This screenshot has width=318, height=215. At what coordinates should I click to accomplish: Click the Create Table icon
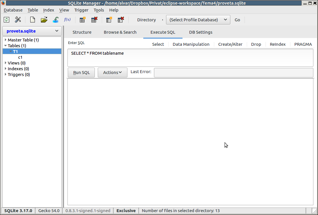(83, 20)
